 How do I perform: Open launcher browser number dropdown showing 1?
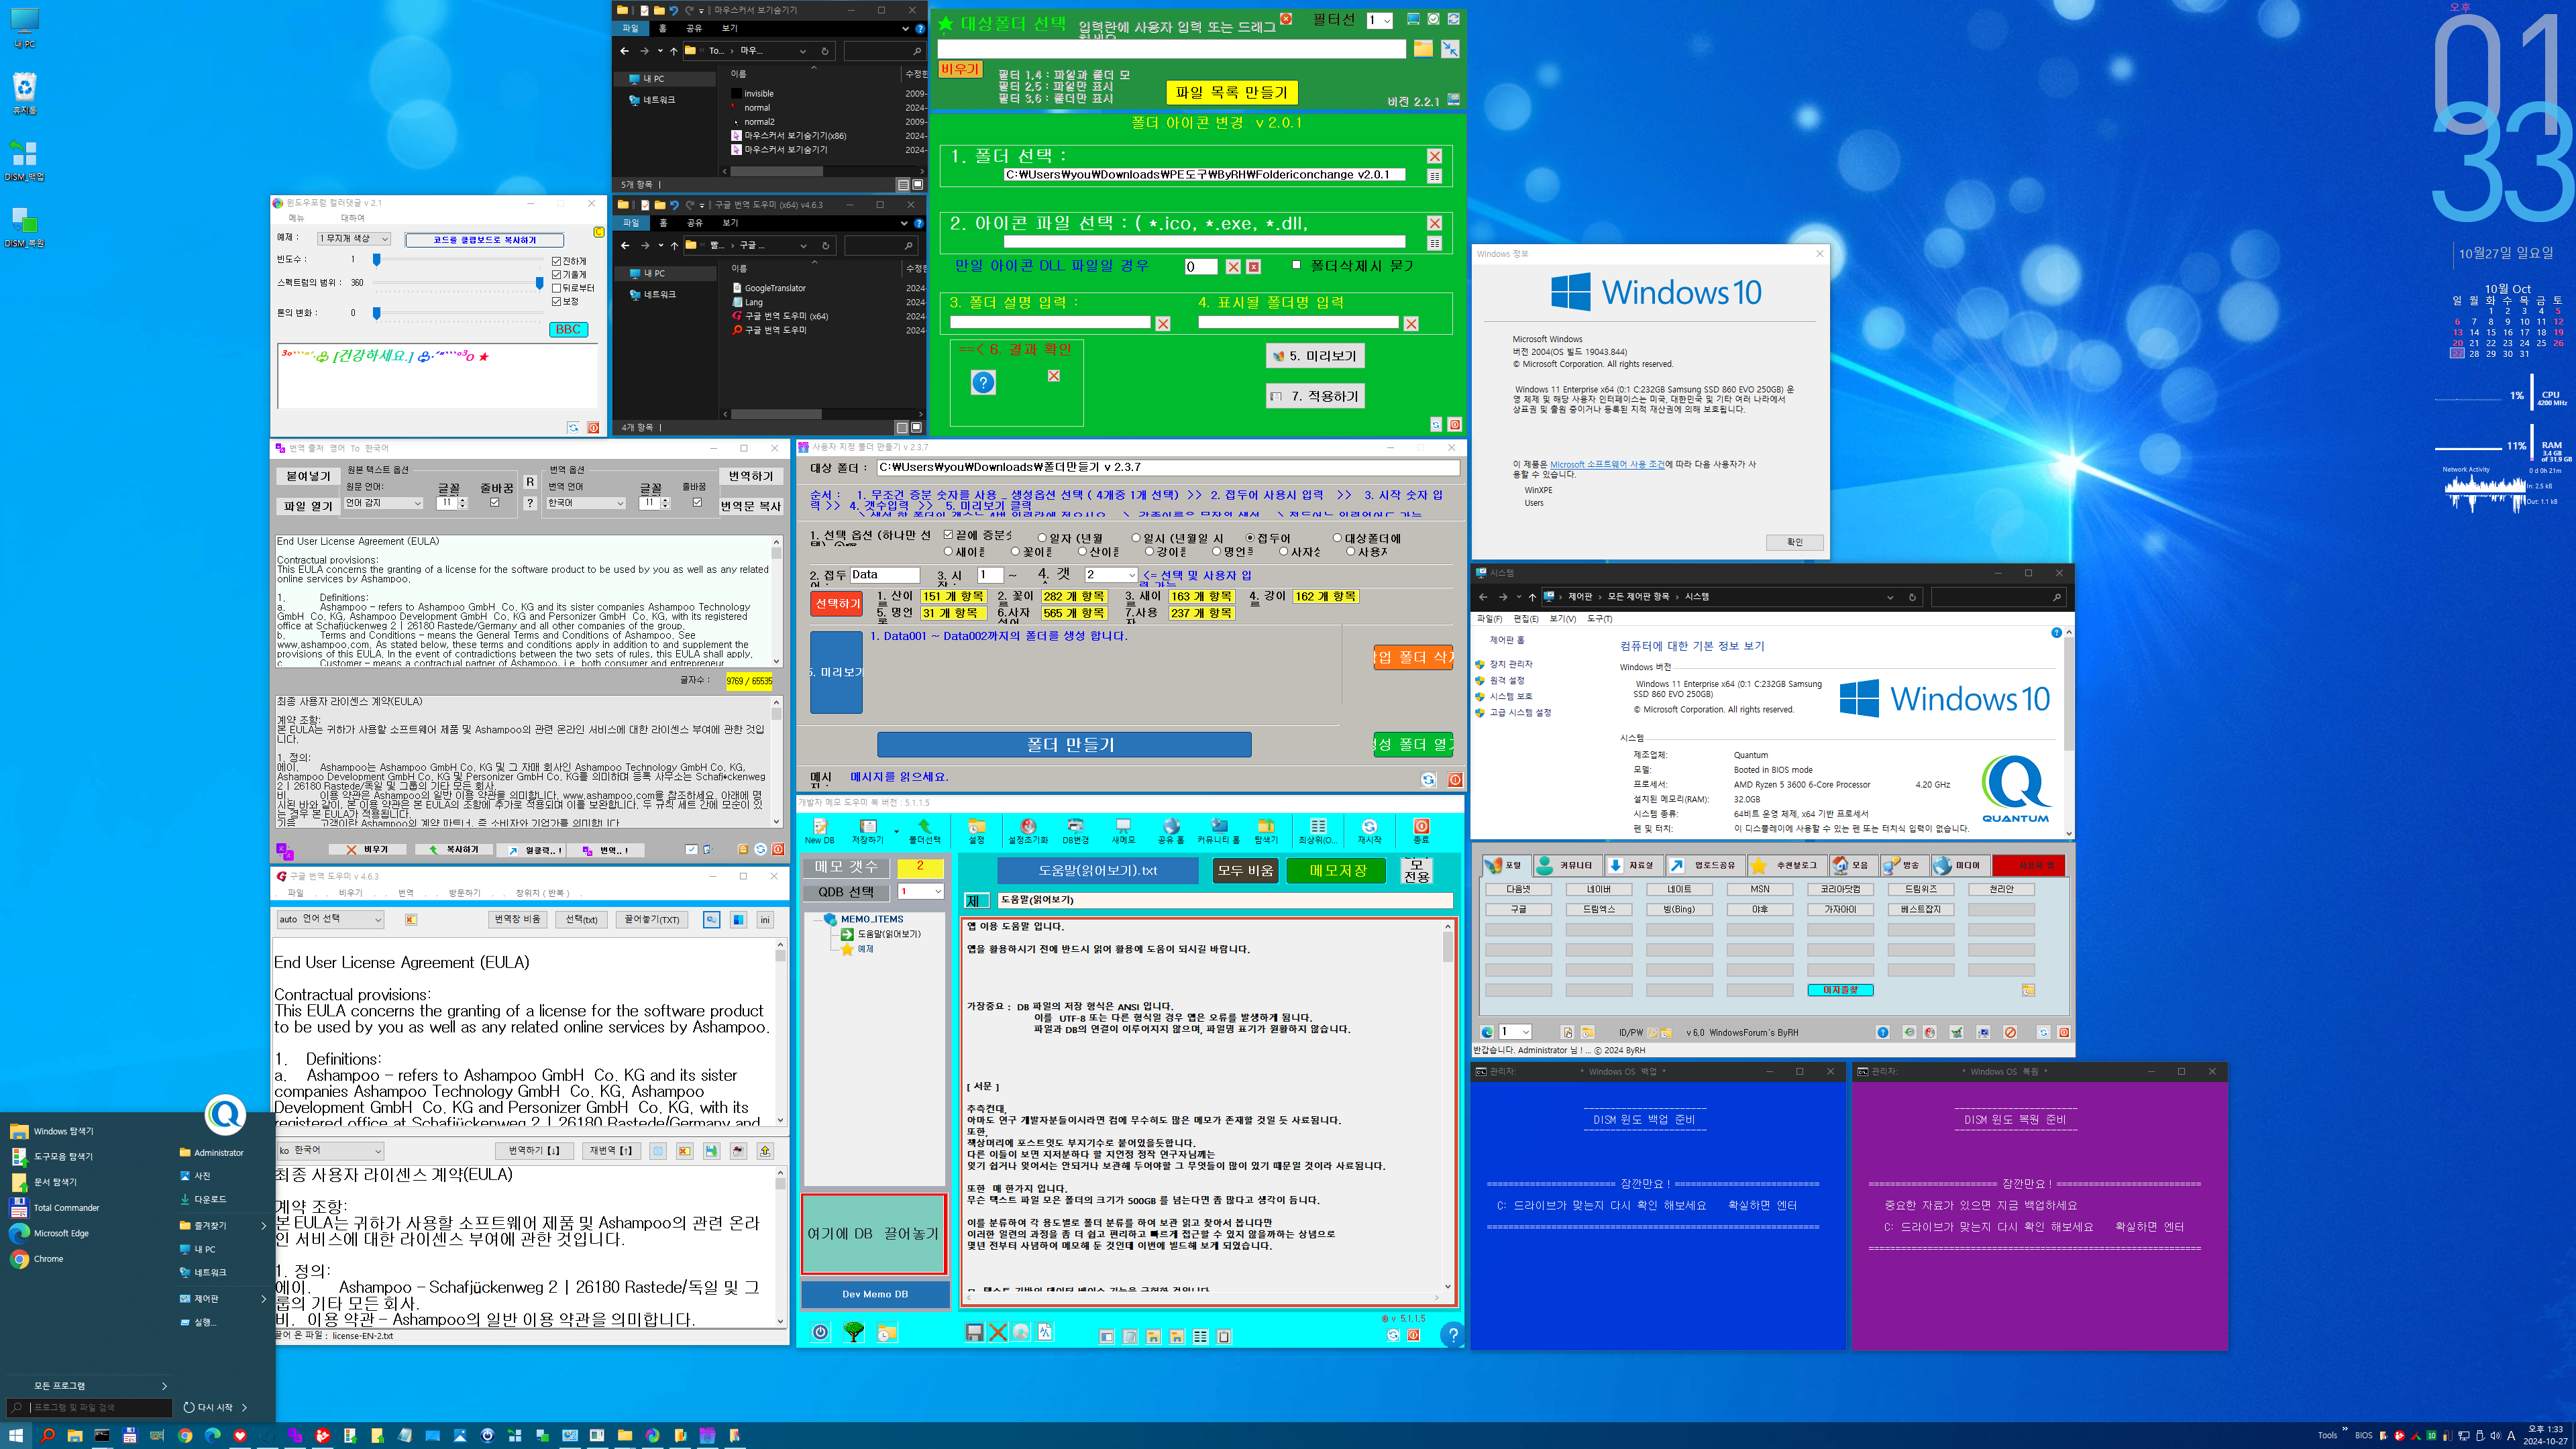[x=1515, y=1032]
